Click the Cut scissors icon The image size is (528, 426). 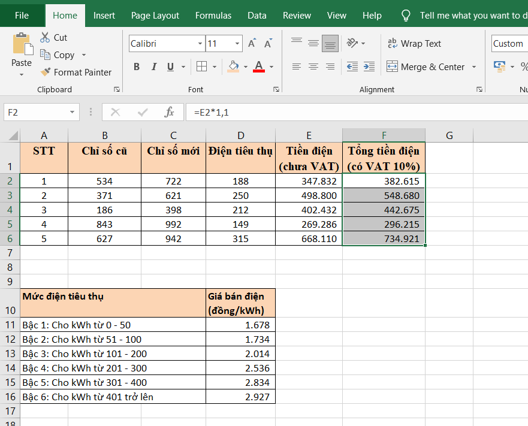(46, 37)
